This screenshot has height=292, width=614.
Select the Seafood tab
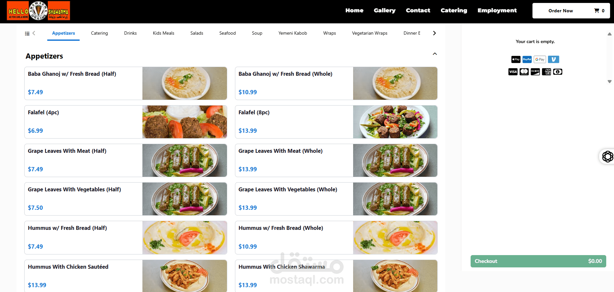click(x=228, y=33)
